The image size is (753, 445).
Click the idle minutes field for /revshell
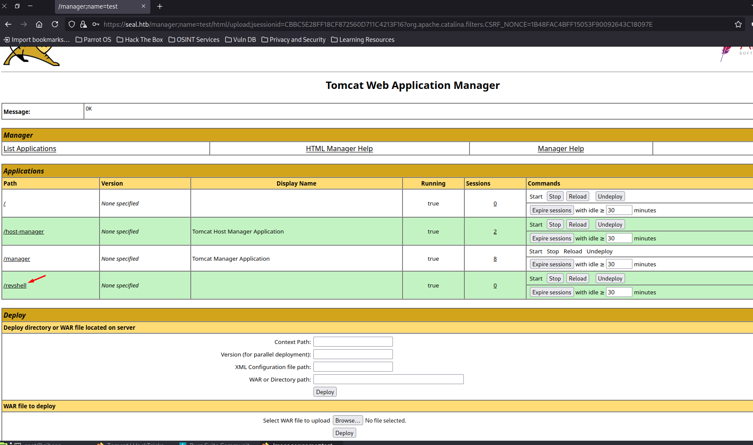[x=619, y=292]
